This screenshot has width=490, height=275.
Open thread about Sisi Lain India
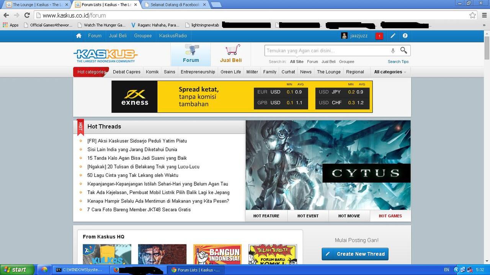pos(132,149)
